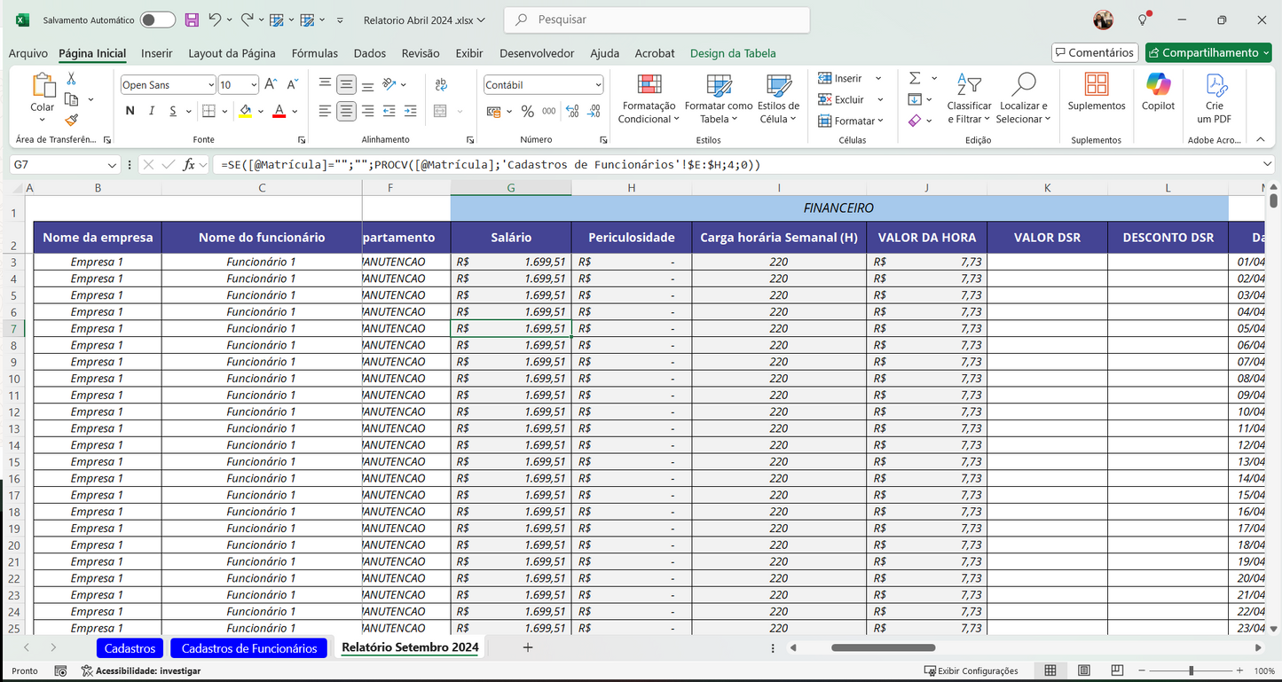Click the Compartilhamento button
Image resolution: width=1282 pixels, height=682 pixels.
coord(1207,52)
